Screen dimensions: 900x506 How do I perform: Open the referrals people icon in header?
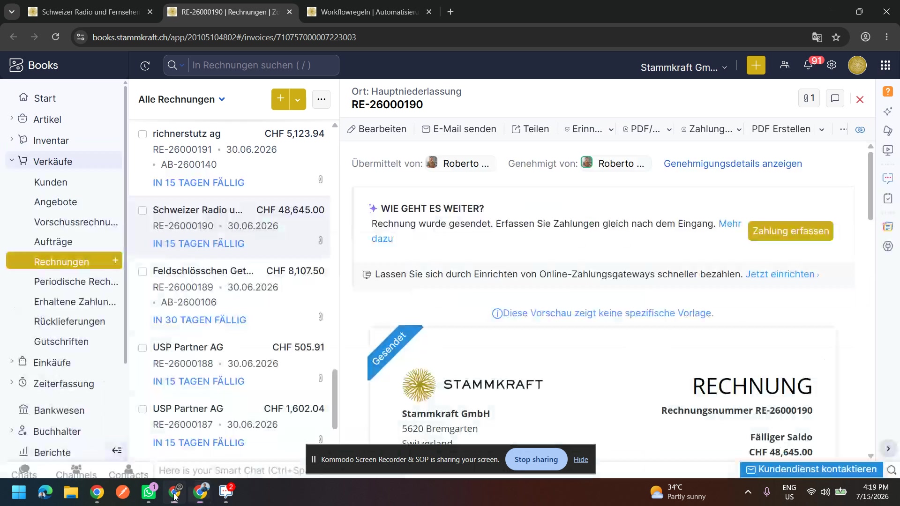785,66
